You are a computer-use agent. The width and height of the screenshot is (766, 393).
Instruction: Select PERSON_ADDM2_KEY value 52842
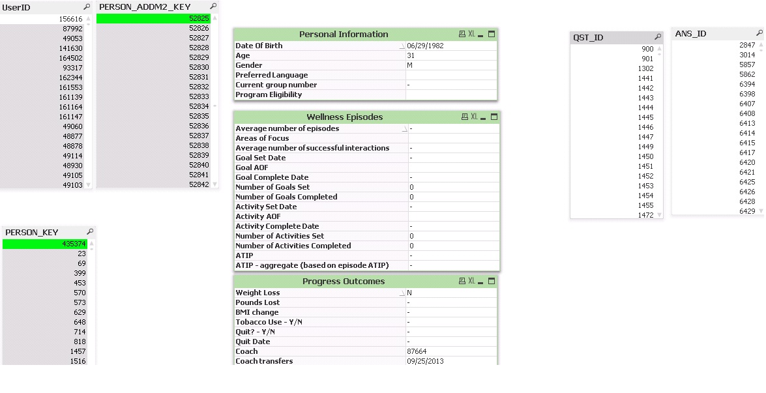(153, 184)
